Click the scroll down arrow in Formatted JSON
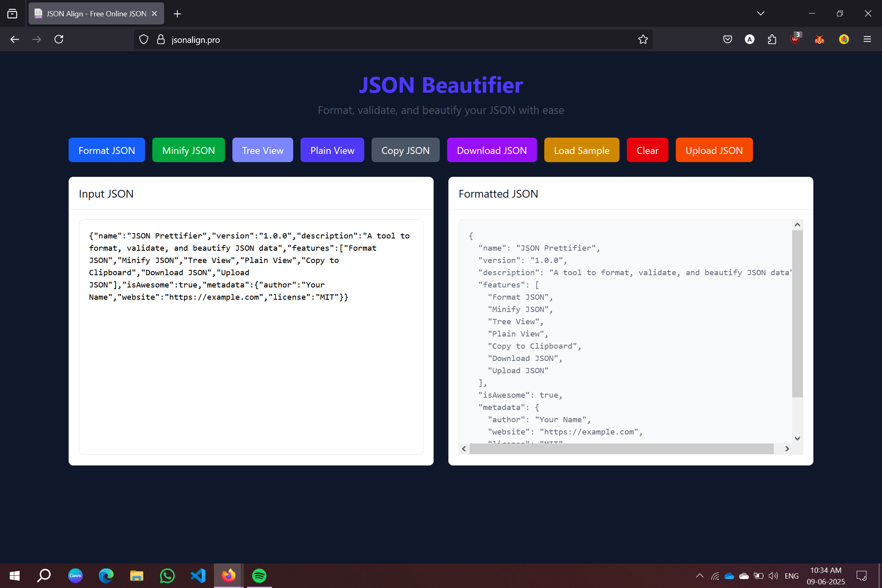This screenshot has height=588, width=882. click(x=797, y=438)
